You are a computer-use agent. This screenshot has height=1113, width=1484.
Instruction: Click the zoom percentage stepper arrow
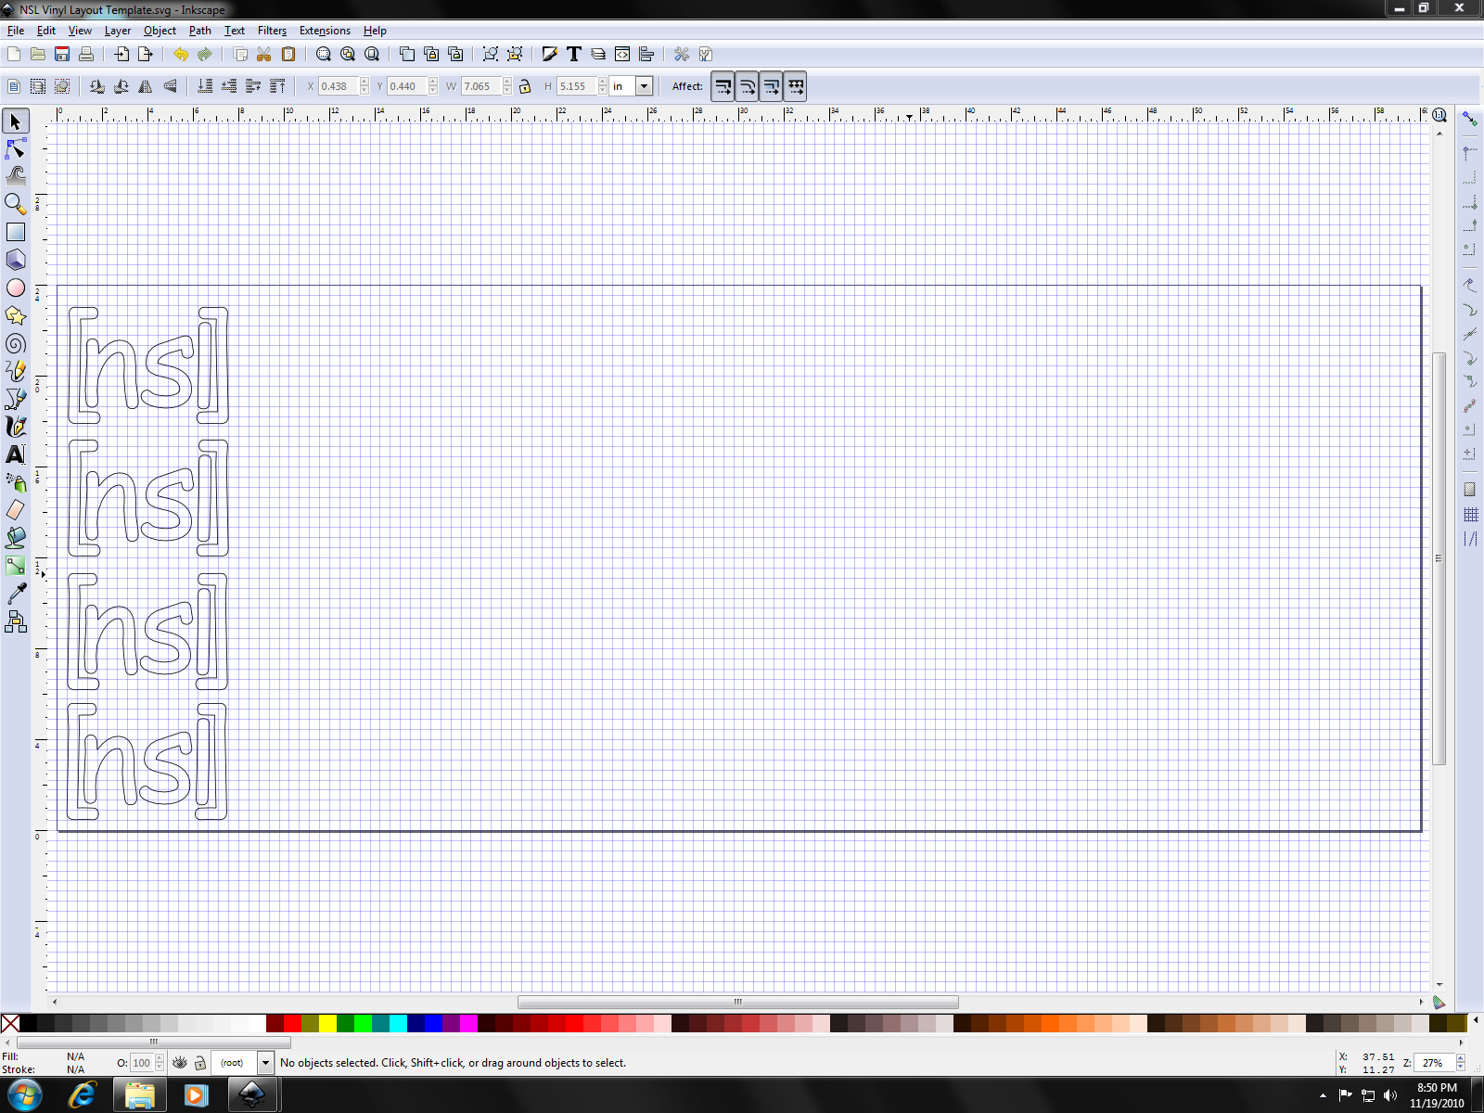point(1461,1059)
